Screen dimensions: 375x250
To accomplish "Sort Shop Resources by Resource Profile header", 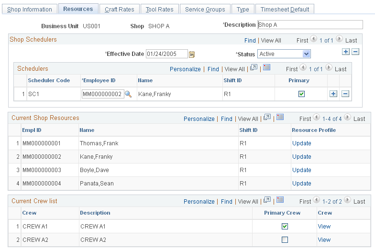I will (x=314, y=130).
